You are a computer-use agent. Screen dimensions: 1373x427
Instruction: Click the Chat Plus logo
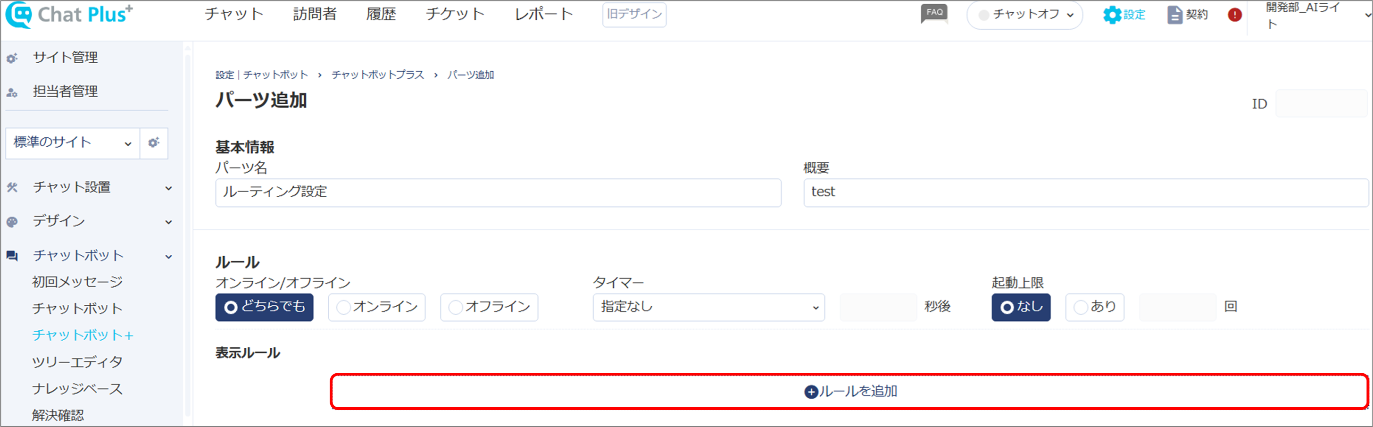(x=69, y=15)
